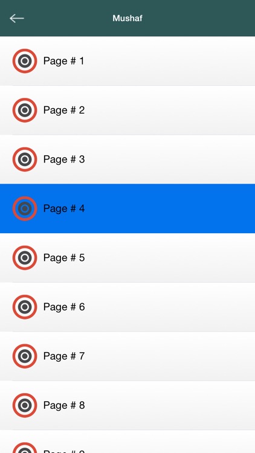
Task: Click the target icon beside Page # 1
Action: point(25,61)
